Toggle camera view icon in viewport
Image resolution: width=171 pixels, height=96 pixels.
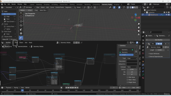click(x=139, y=31)
